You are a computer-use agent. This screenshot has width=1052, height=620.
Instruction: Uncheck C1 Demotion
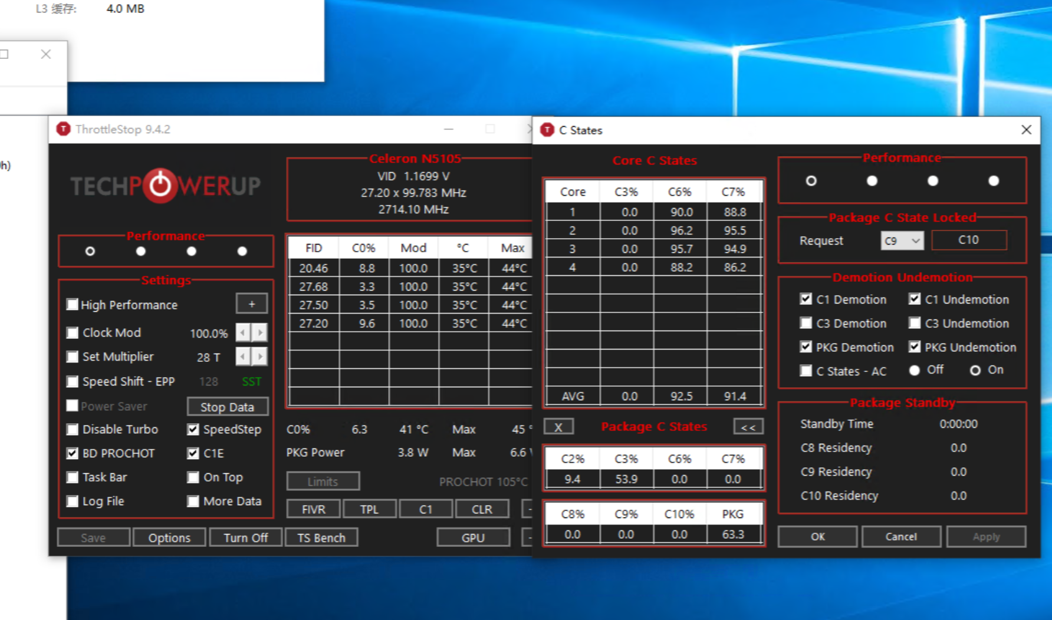806,299
